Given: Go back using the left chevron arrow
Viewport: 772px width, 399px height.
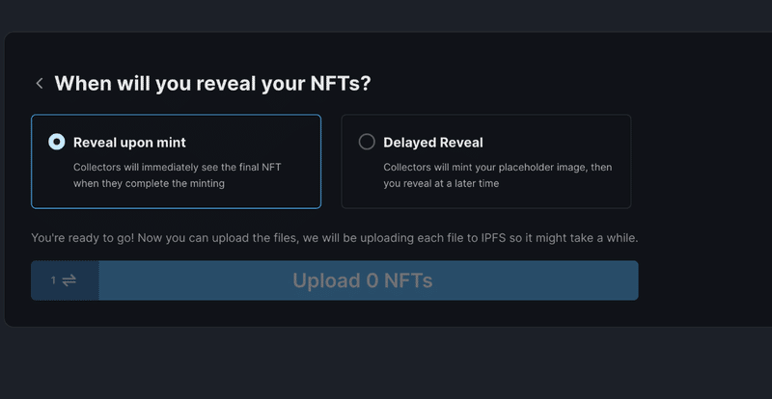Looking at the screenshot, I should click(40, 84).
